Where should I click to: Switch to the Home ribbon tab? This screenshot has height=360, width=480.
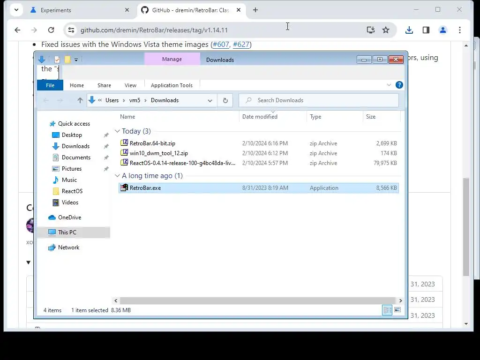(x=76, y=85)
